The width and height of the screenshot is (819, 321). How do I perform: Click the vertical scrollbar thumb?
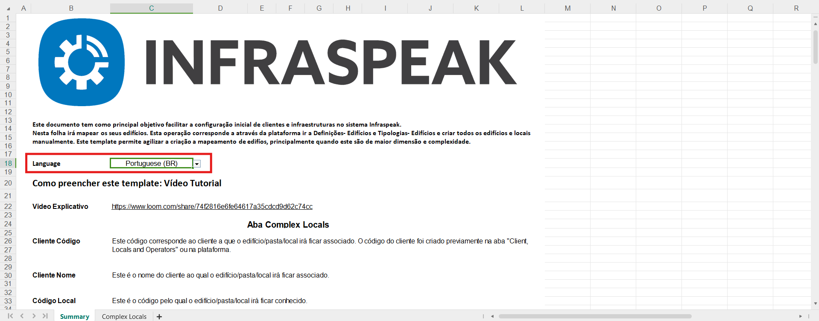pyautogui.click(x=815, y=46)
